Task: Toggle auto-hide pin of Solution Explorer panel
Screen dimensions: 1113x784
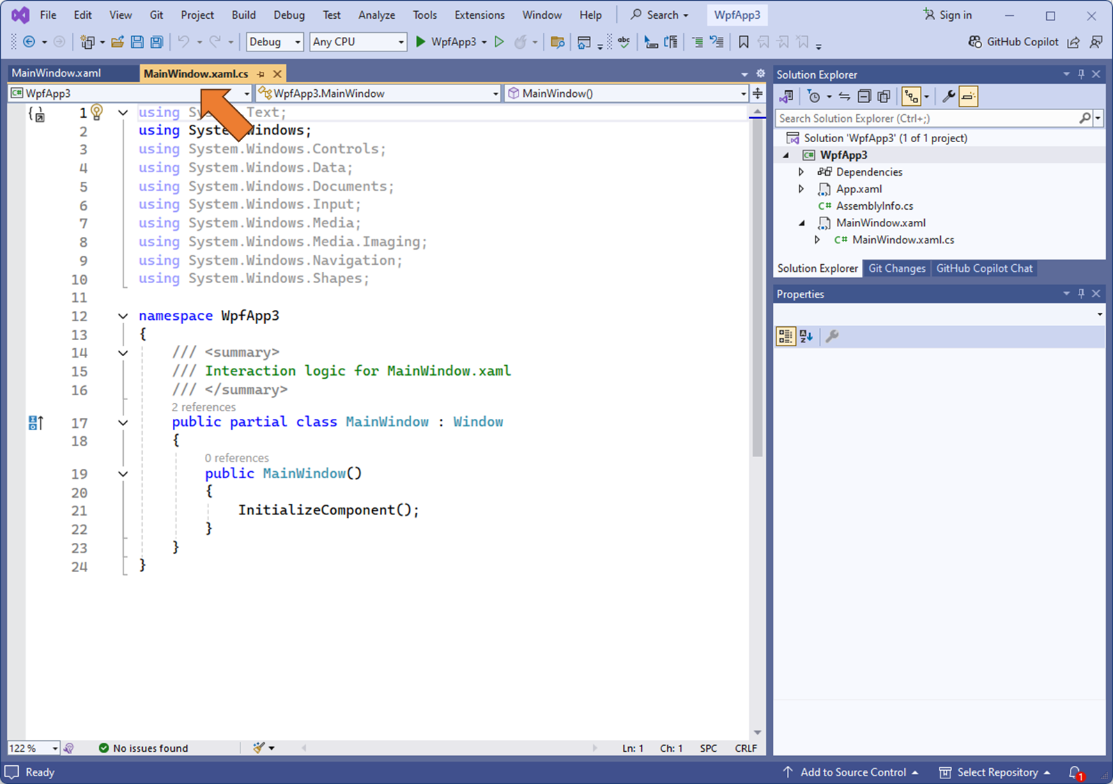Action: coord(1082,74)
